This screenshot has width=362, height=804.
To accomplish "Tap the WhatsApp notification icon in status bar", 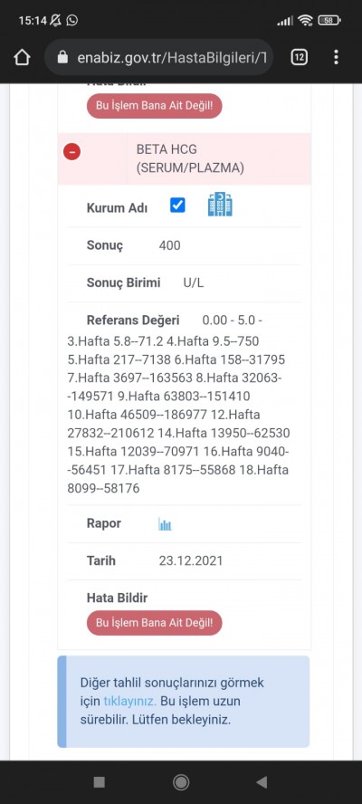I will (x=72, y=21).
